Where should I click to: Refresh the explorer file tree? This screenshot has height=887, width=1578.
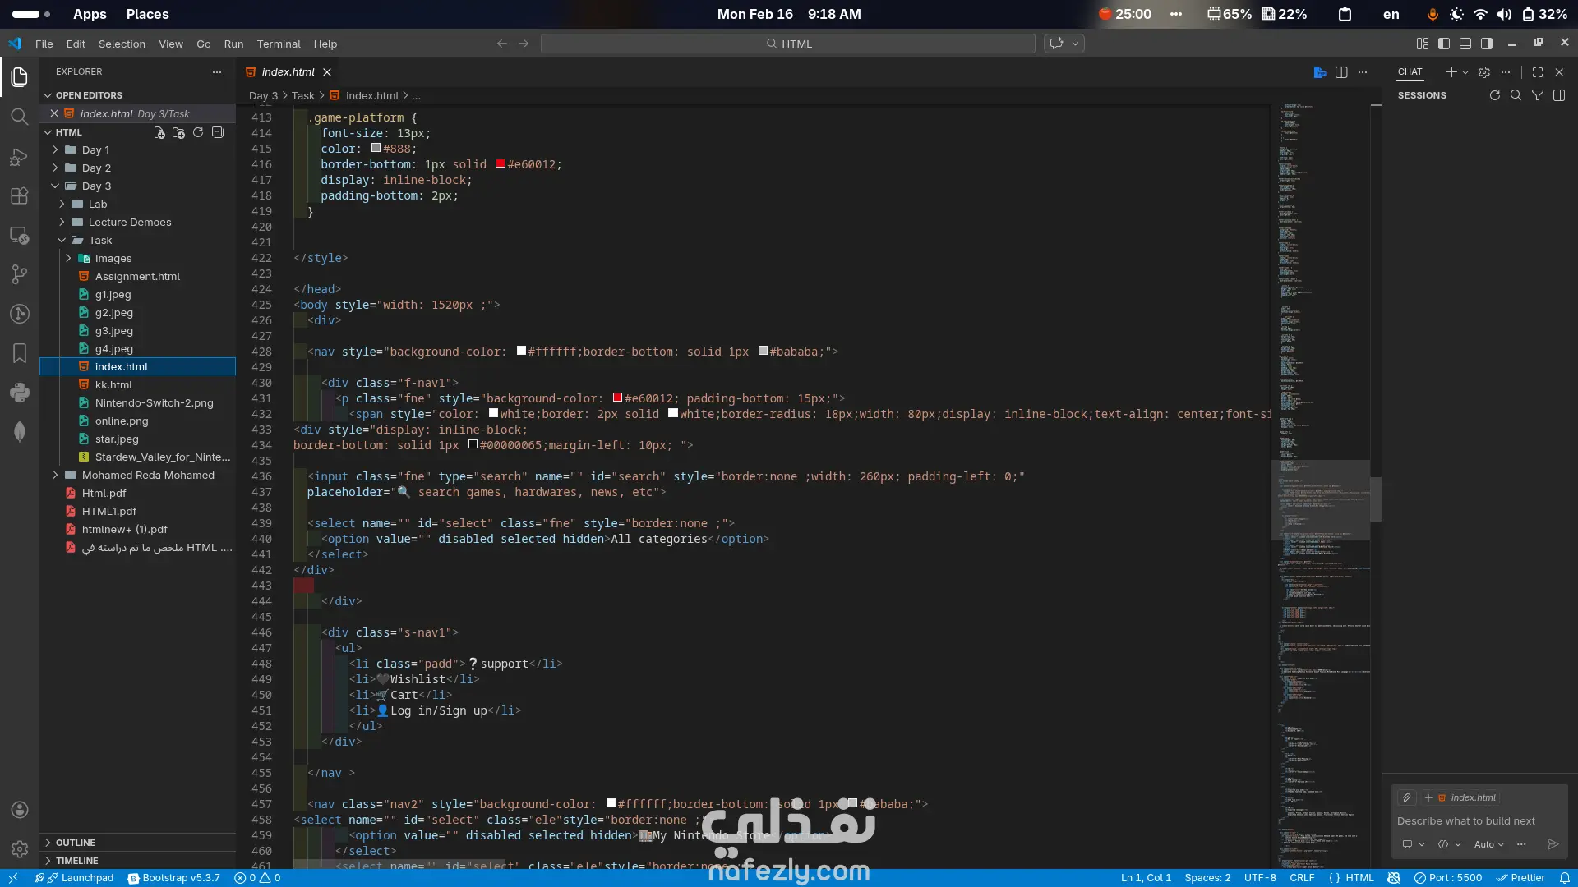(198, 132)
